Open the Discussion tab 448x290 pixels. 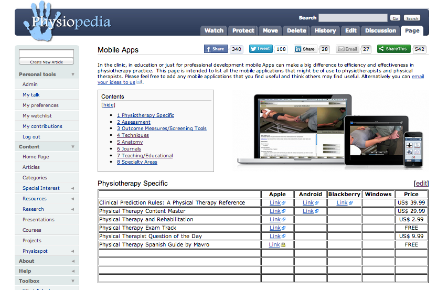(380, 30)
